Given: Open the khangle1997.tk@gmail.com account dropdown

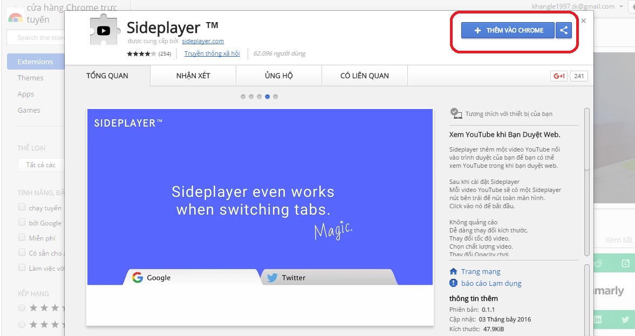Looking at the screenshot, I should (577, 6).
